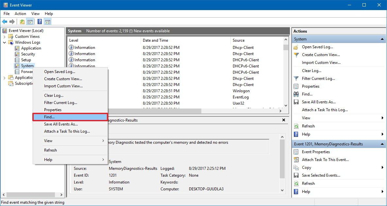387x206 pixels.
Task: Collapse the System section in the Actions pane
Action: [382, 39]
